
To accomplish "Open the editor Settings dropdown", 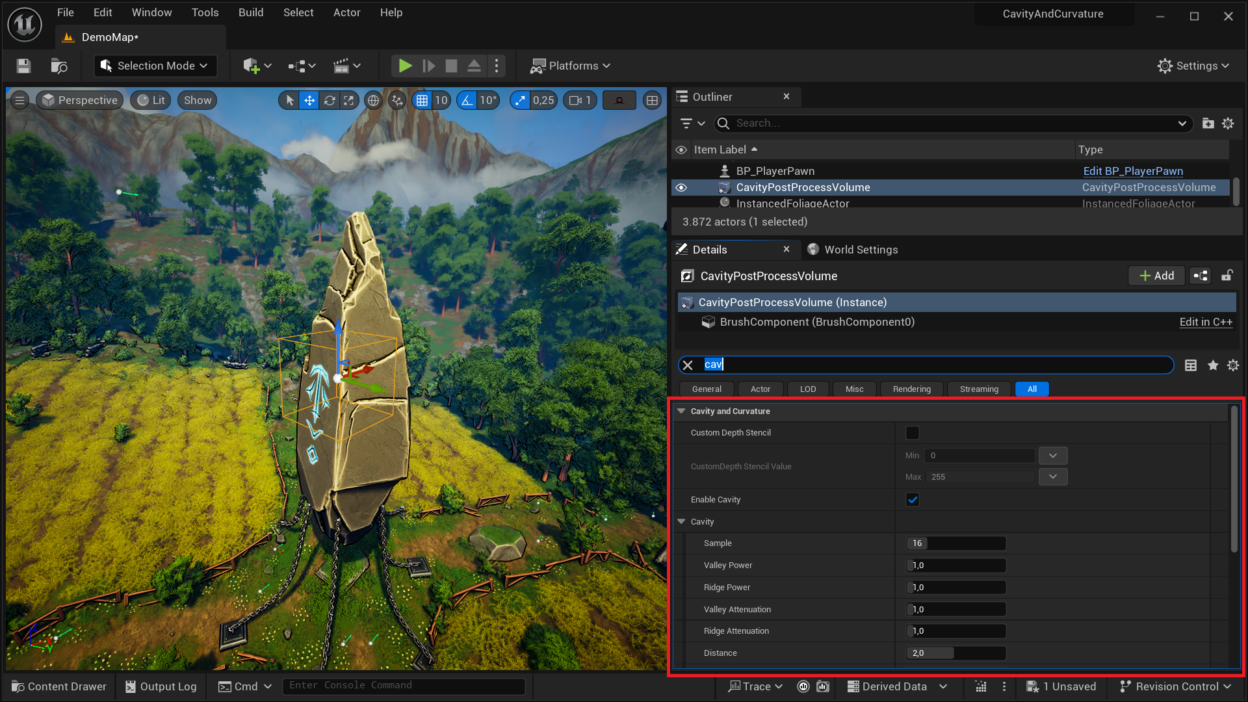I will (1193, 66).
